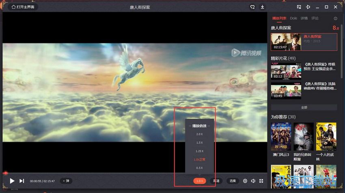Close the player window
This screenshot has width=345, height=193.
tap(335, 7)
